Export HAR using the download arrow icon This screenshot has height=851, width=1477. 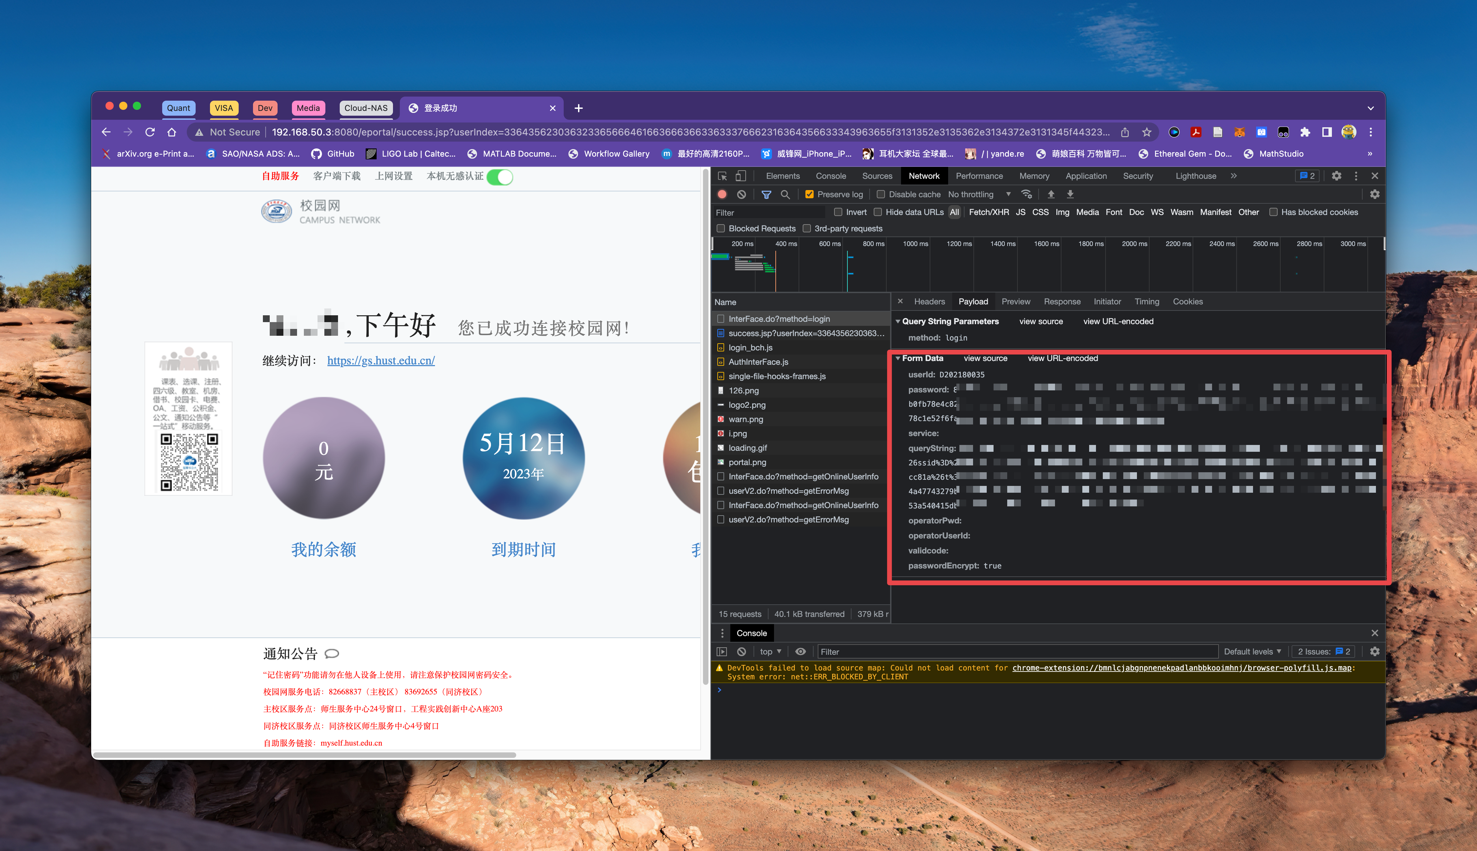1070,194
